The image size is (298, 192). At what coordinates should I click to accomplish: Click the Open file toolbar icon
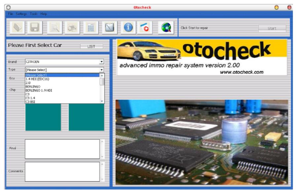click(x=17, y=27)
